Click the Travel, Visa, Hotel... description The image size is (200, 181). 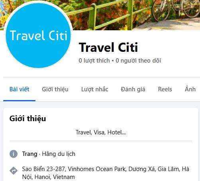[x=100, y=132]
